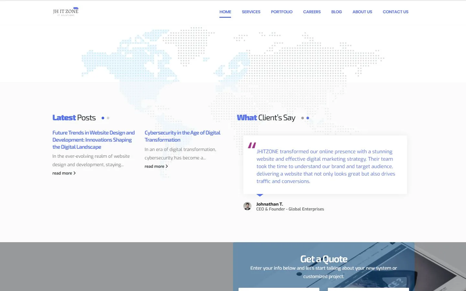Open the Blog from navigation
This screenshot has width=466, height=291.
(337, 12)
